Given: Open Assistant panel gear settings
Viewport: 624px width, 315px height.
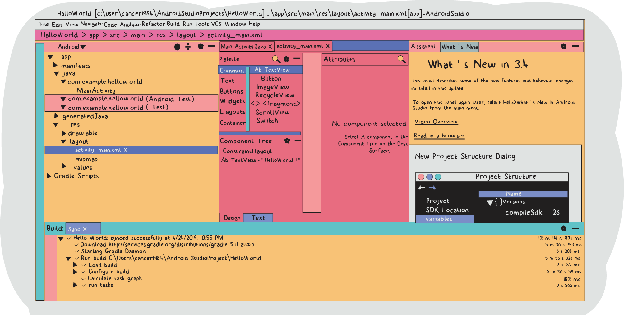Looking at the screenshot, I should 563,46.
